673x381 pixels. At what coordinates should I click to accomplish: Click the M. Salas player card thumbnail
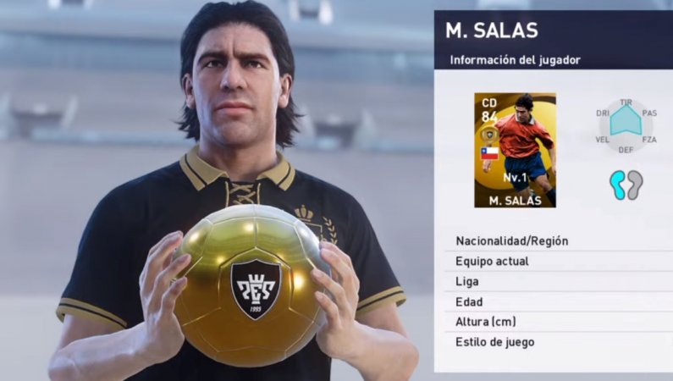coord(515,150)
